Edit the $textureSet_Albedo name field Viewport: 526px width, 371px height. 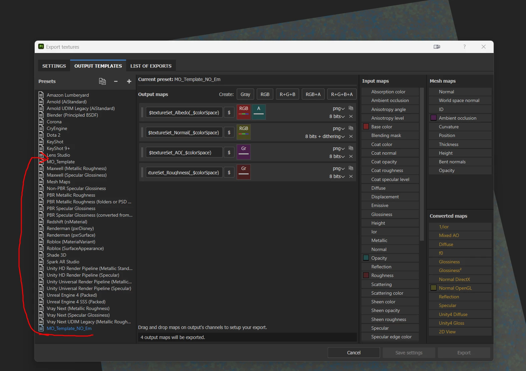click(184, 113)
